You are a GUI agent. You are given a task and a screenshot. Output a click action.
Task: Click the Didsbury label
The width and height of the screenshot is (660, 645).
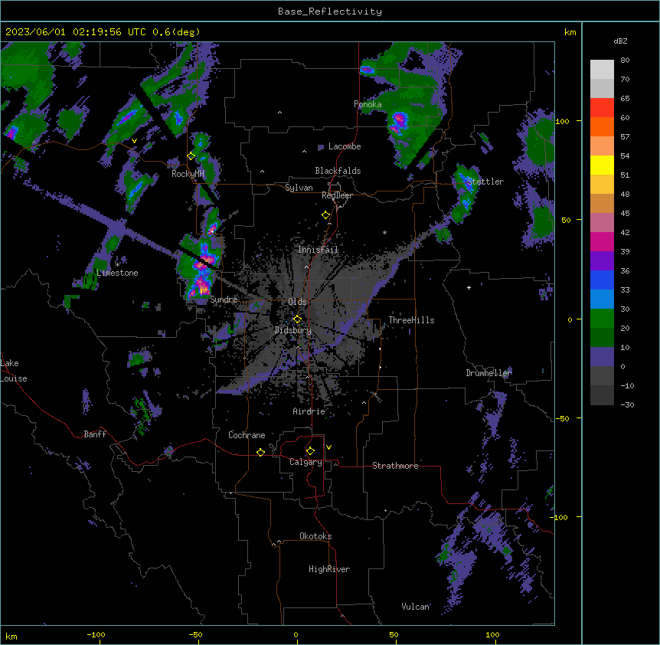(293, 330)
